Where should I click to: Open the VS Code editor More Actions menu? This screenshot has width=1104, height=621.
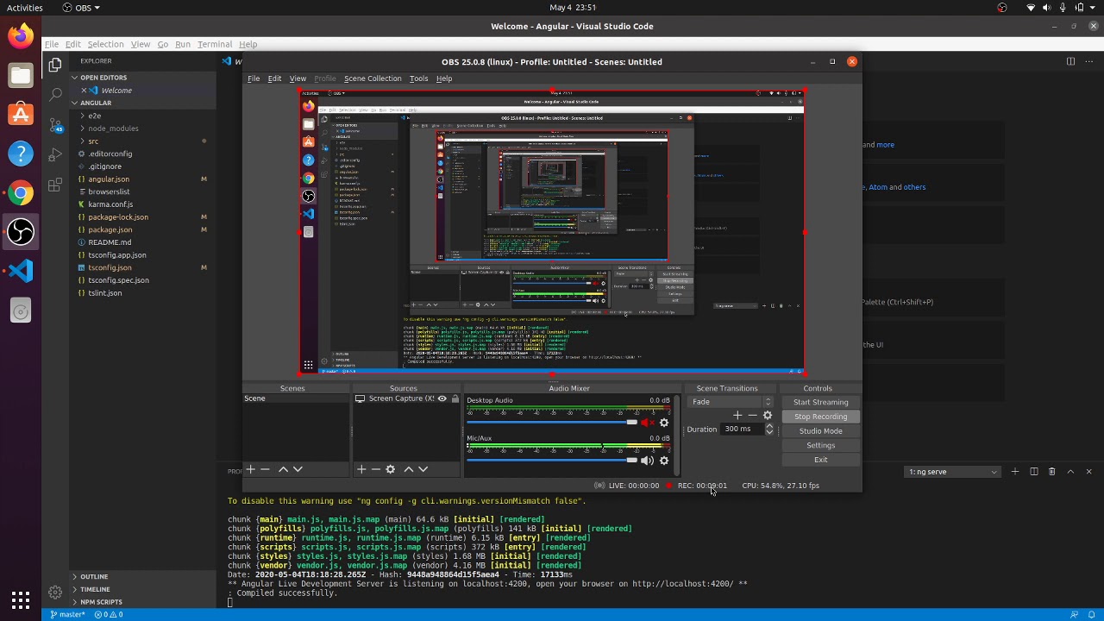point(1088,61)
